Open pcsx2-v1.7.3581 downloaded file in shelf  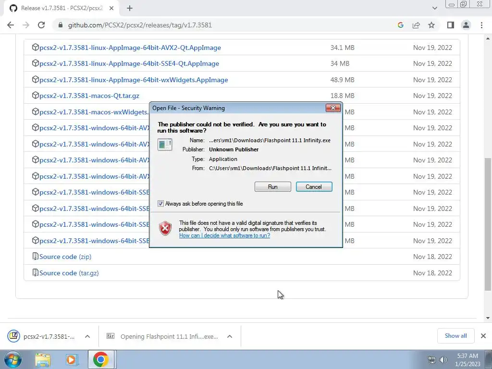pyautogui.click(x=42, y=336)
